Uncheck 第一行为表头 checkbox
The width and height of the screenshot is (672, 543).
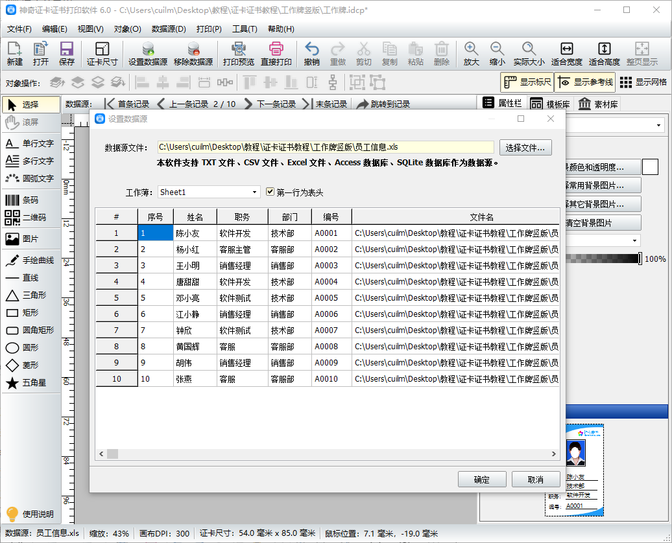(x=271, y=192)
